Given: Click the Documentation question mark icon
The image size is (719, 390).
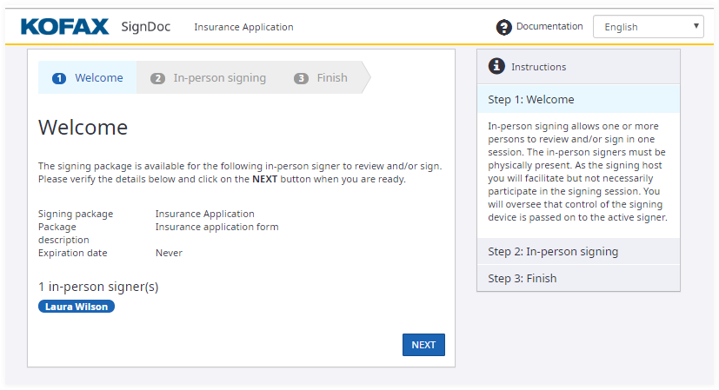Looking at the screenshot, I should click(x=504, y=27).
